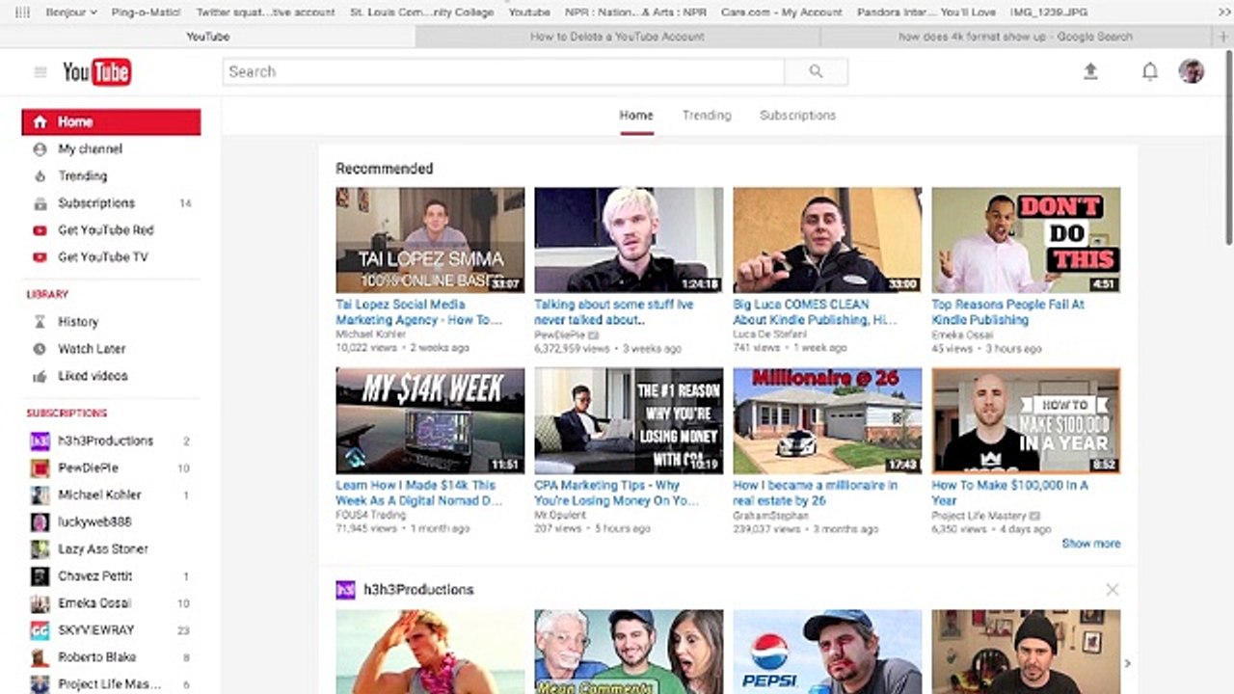This screenshot has width=1234, height=694.
Task: Open the Pandora bookmark
Action: tap(926, 13)
